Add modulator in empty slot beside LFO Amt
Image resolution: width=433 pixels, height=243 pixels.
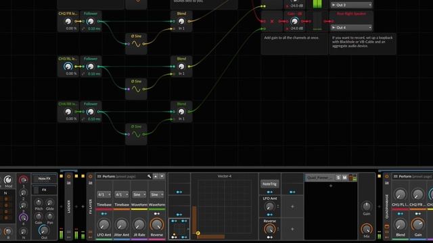292,207
